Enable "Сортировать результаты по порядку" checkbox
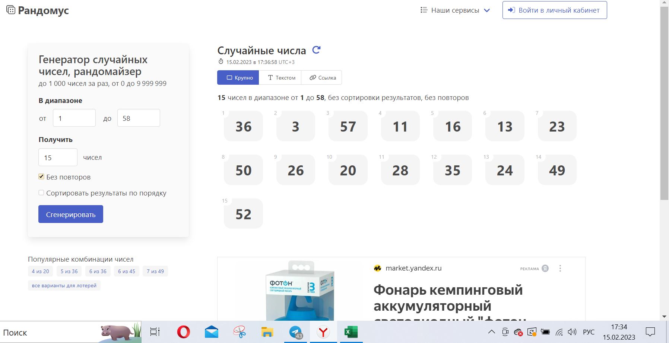Screen dimensions: 669x343 (41, 192)
